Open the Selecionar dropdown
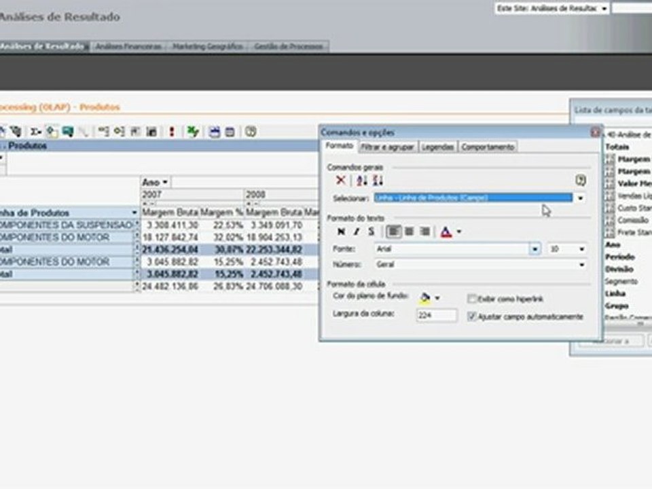Viewport: 652px width, 489px height. pyautogui.click(x=580, y=198)
